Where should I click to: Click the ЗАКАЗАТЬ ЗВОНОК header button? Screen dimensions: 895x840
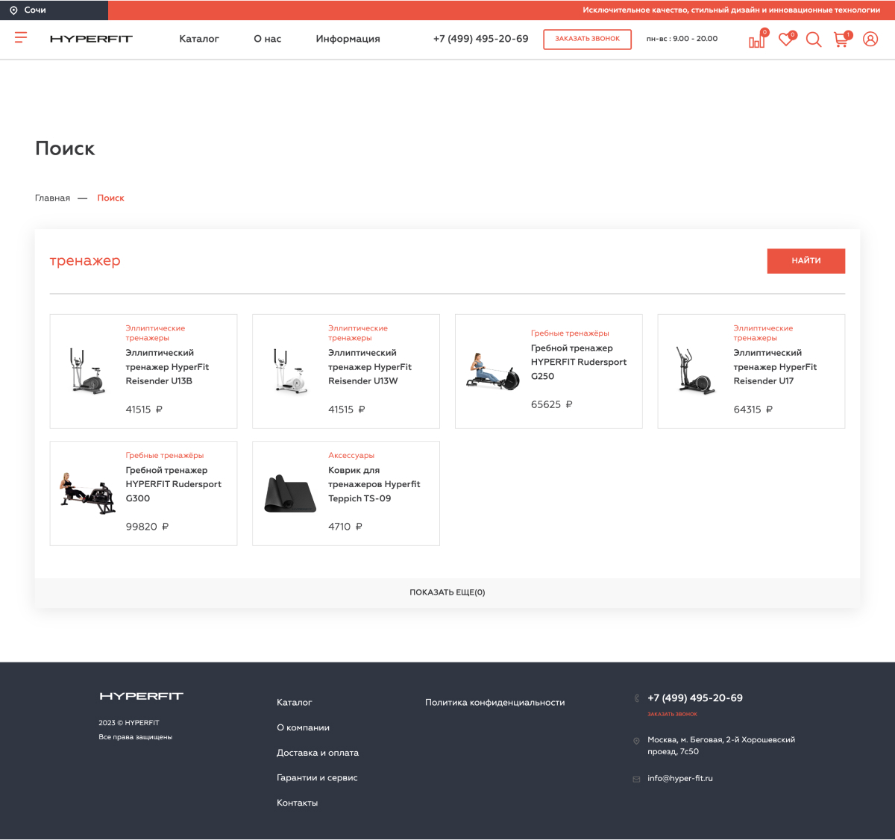[588, 39]
